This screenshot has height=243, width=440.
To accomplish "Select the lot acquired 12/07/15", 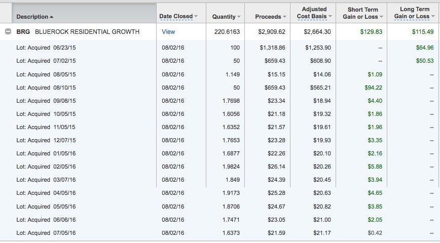I will [46, 140].
